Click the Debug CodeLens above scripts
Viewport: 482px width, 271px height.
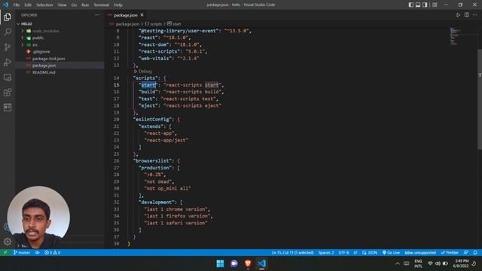143,72
